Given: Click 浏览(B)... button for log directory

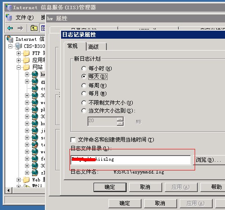Looking at the screenshot, I should click(x=209, y=160).
